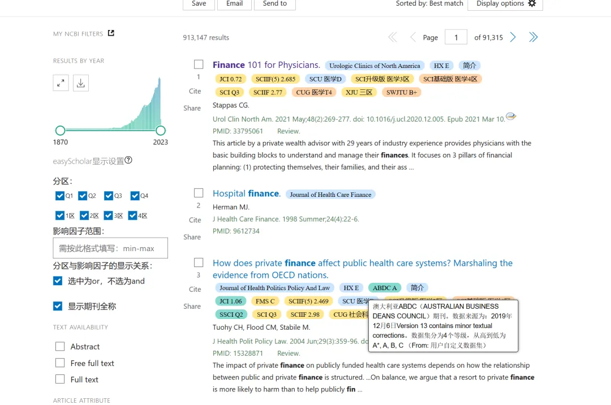Click the easyScholar display settings help icon
Image resolution: width=611 pixels, height=405 pixels.
(x=128, y=161)
